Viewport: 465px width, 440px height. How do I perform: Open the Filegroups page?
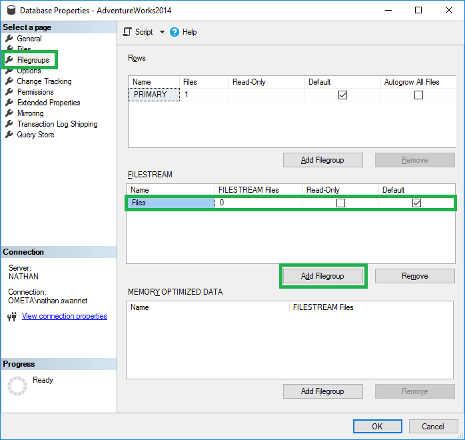pos(33,60)
